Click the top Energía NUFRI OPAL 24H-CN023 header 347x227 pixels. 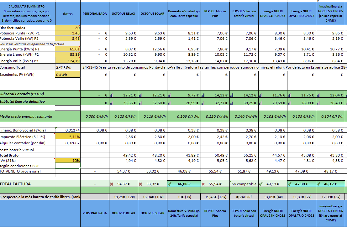(x=273, y=13)
